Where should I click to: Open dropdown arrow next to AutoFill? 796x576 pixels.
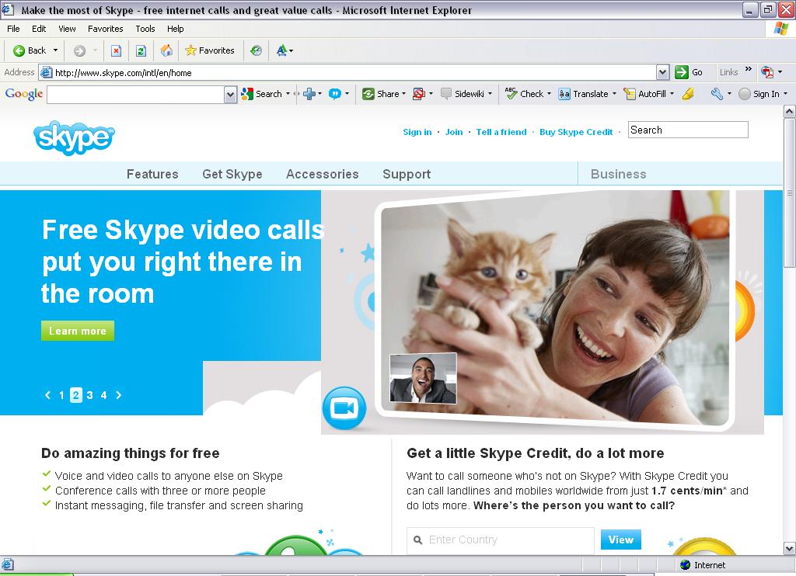(672, 94)
